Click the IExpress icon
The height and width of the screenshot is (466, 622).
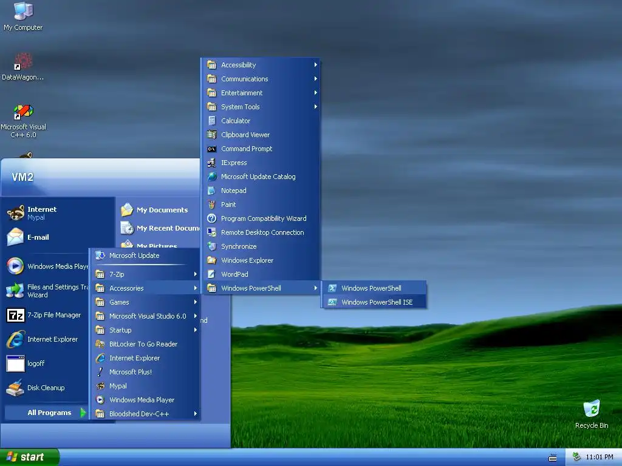[212, 163]
